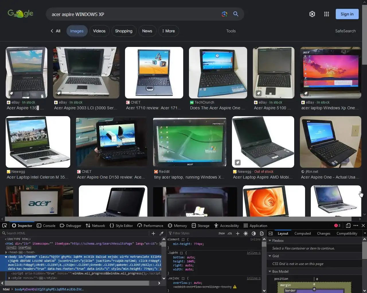
Task: Toggle light color scheme simulation
Action: tap(246, 233)
